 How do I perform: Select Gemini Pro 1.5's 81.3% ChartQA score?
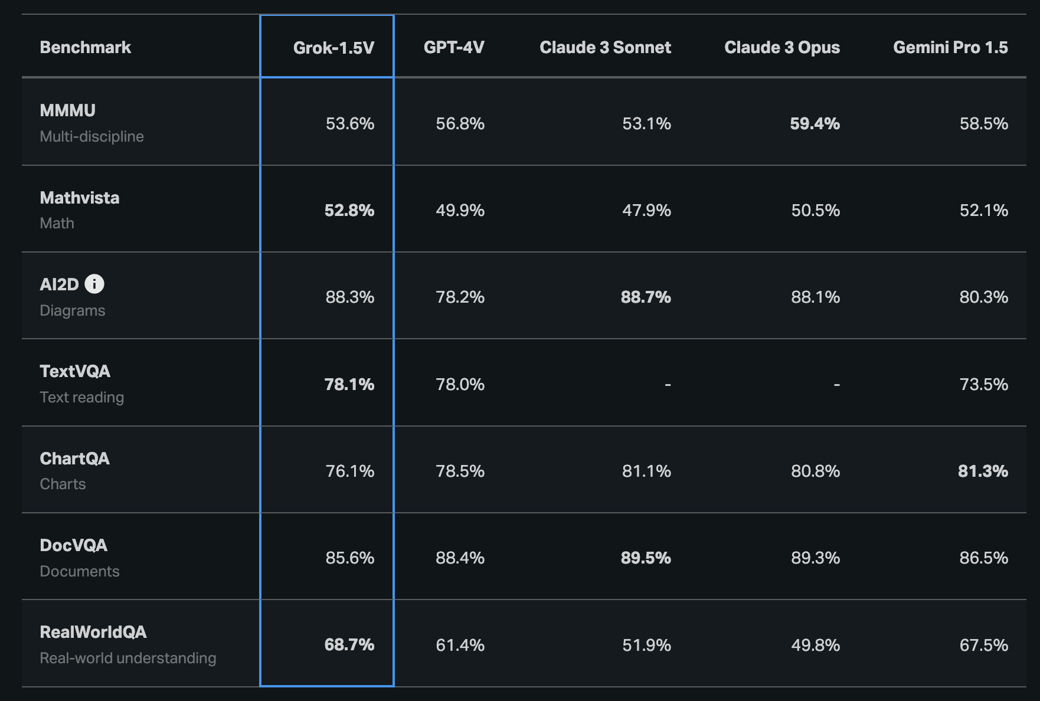tap(983, 471)
